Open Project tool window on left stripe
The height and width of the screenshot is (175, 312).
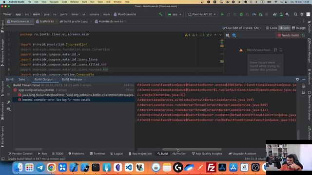coord(2,27)
